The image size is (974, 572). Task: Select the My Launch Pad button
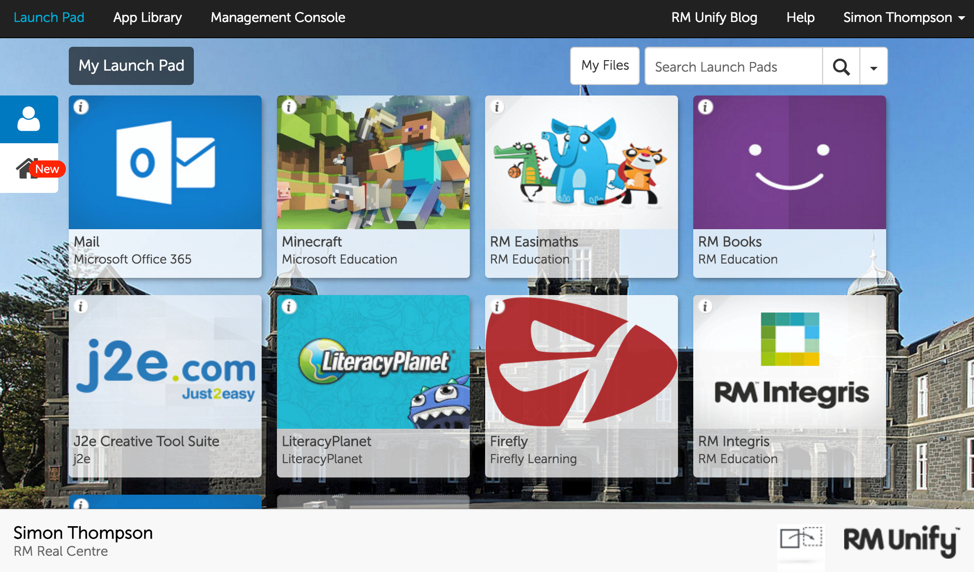pos(131,66)
